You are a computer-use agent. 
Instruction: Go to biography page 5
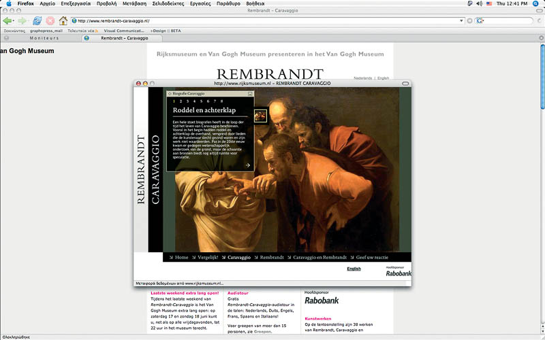[x=201, y=101]
